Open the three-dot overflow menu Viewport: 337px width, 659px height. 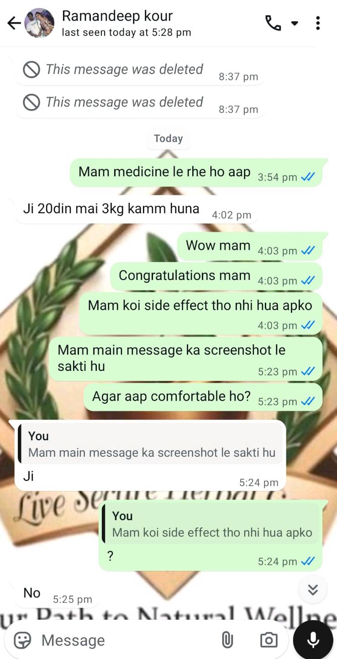coord(318,23)
